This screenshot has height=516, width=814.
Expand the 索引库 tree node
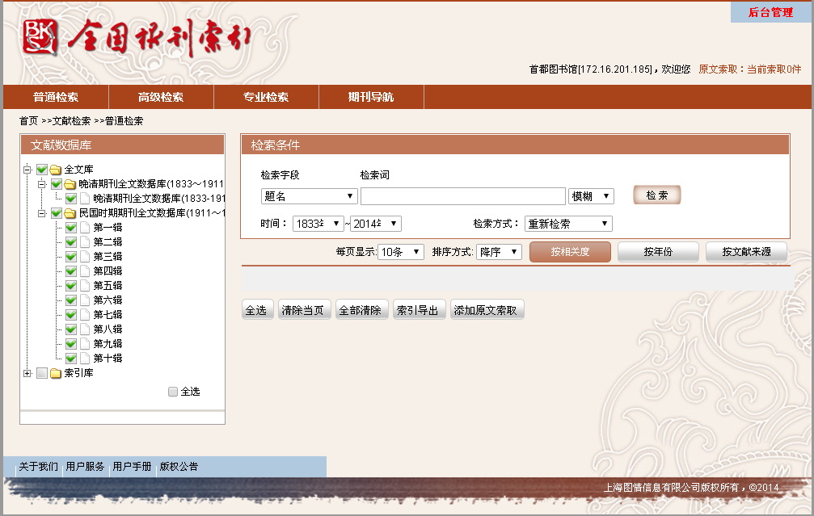[27, 373]
